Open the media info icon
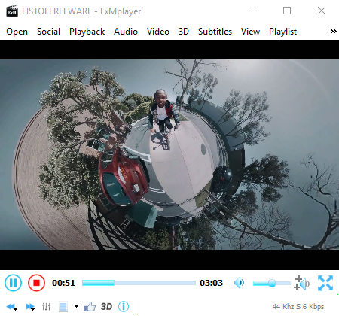339x316 pixels. pos(124,306)
